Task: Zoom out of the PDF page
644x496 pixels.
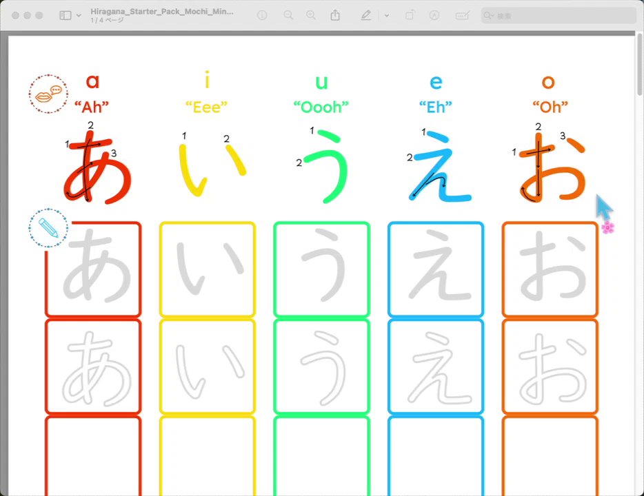Action: click(x=289, y=16)
